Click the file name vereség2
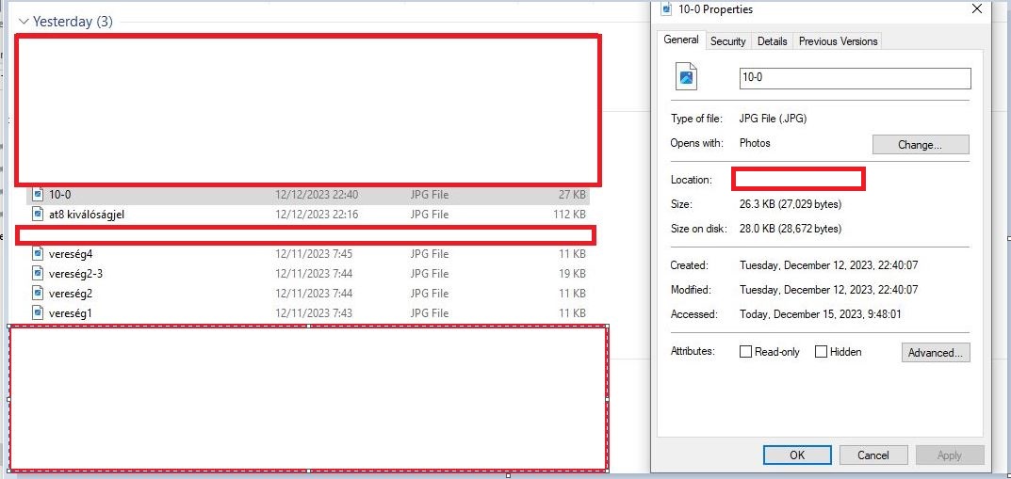The image size is (1011, 479). pyautogui.click(x=71, y=294)
